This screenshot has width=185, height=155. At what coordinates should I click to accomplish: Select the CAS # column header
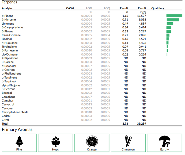[x=70, y=8]
